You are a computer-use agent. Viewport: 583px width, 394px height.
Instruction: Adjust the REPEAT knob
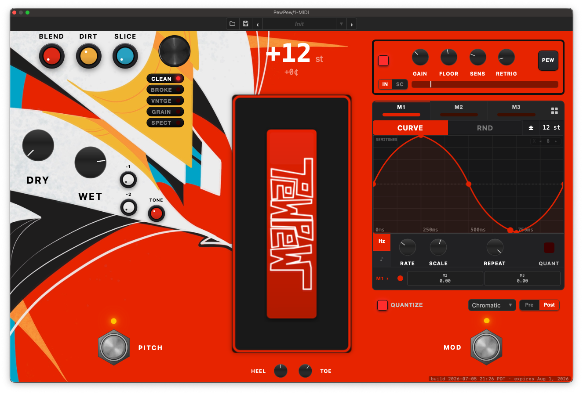coord(495,247)
